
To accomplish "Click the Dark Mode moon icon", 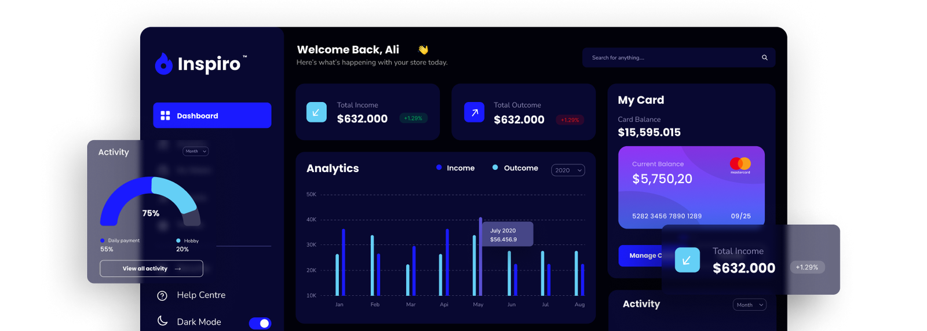I will pos(162,321).
